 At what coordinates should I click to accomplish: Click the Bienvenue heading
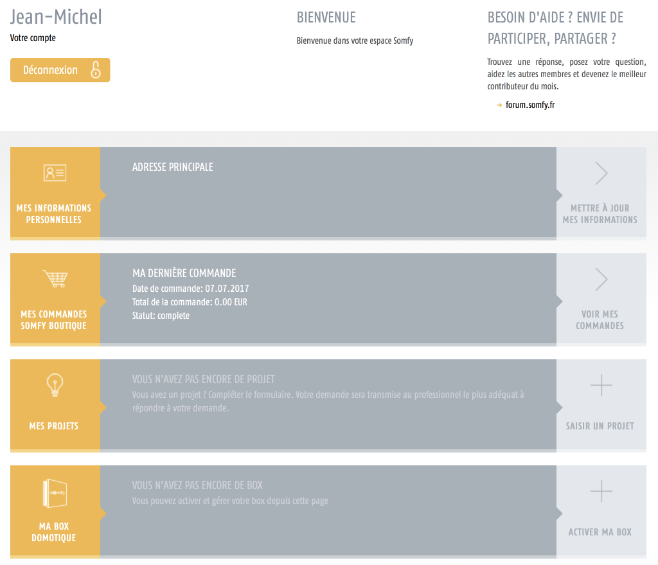(x=326, y=17)
